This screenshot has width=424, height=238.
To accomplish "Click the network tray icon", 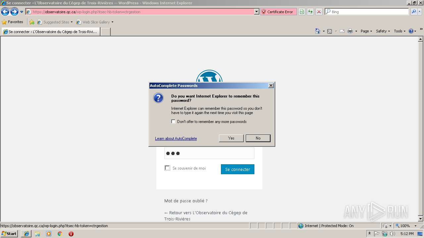I will (x=385, y=234).
